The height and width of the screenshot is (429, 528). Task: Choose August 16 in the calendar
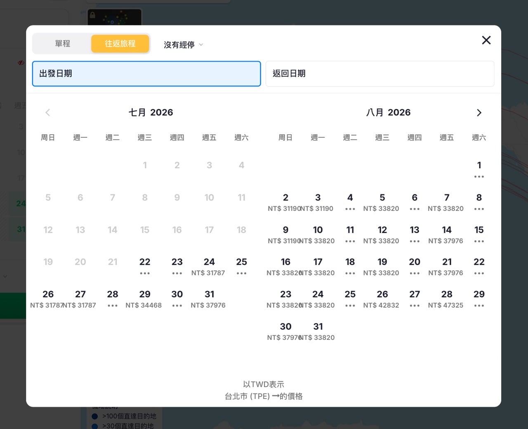285,266
